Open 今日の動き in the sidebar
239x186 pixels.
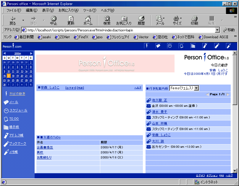coord(17,94)
